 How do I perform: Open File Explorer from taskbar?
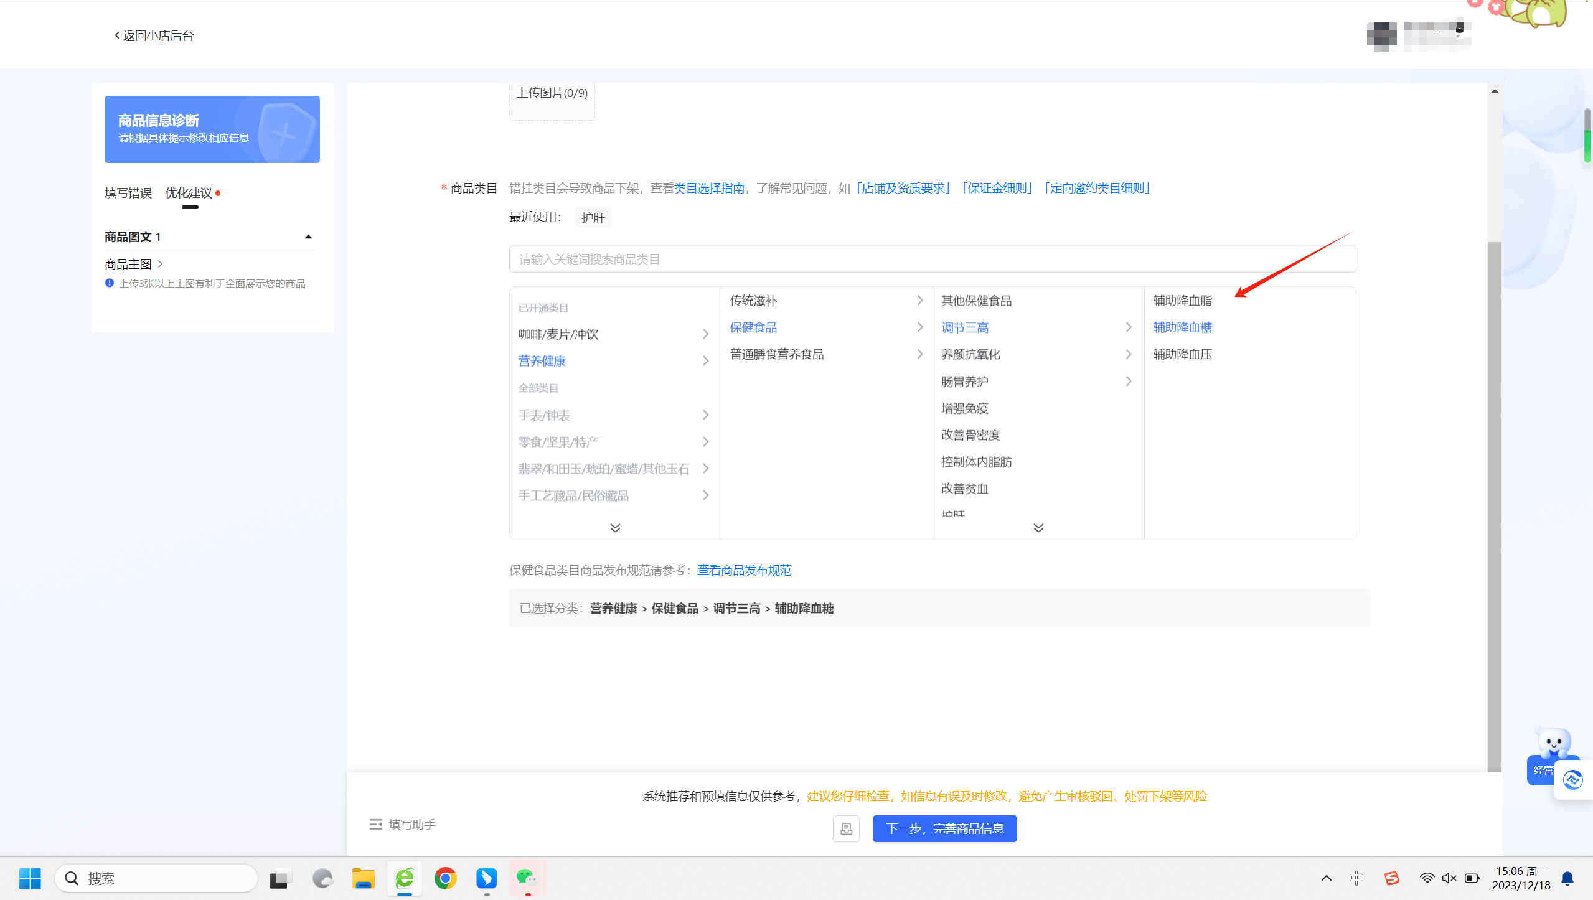[363, 879]
